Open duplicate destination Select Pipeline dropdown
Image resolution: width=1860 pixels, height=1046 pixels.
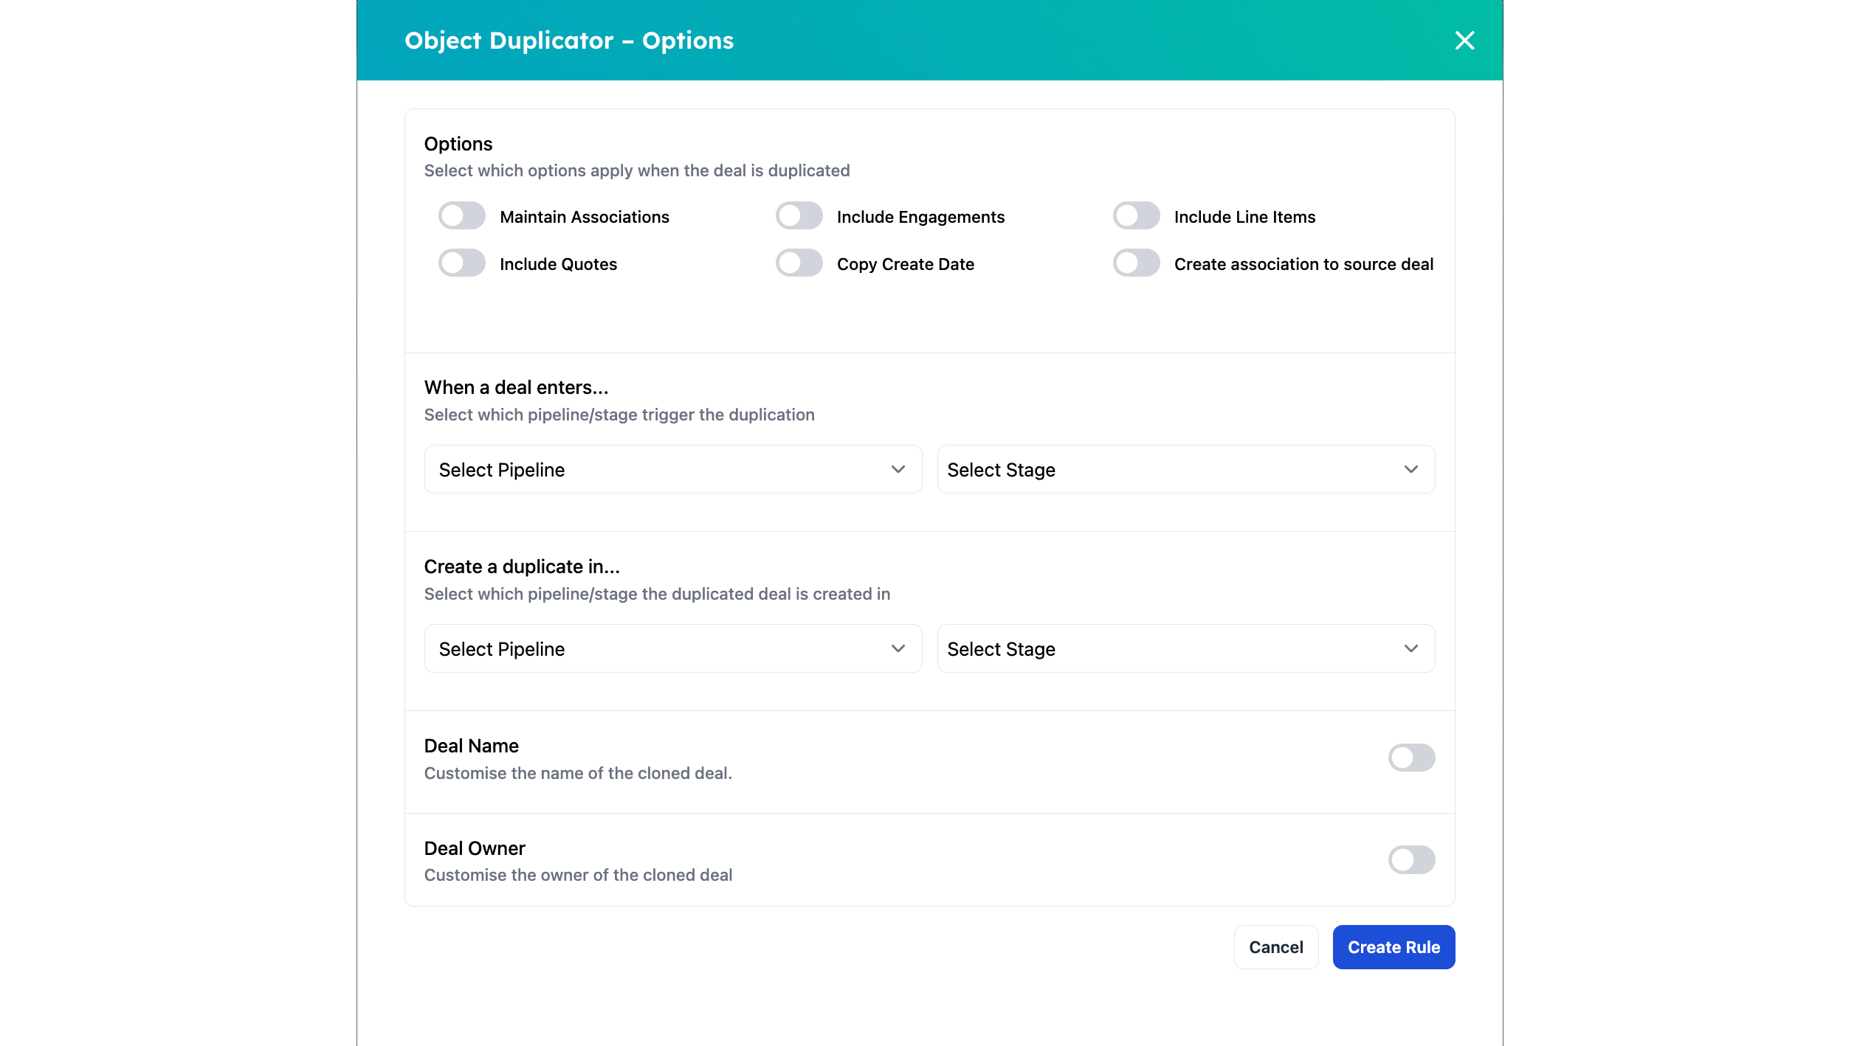tap(672, 648)
